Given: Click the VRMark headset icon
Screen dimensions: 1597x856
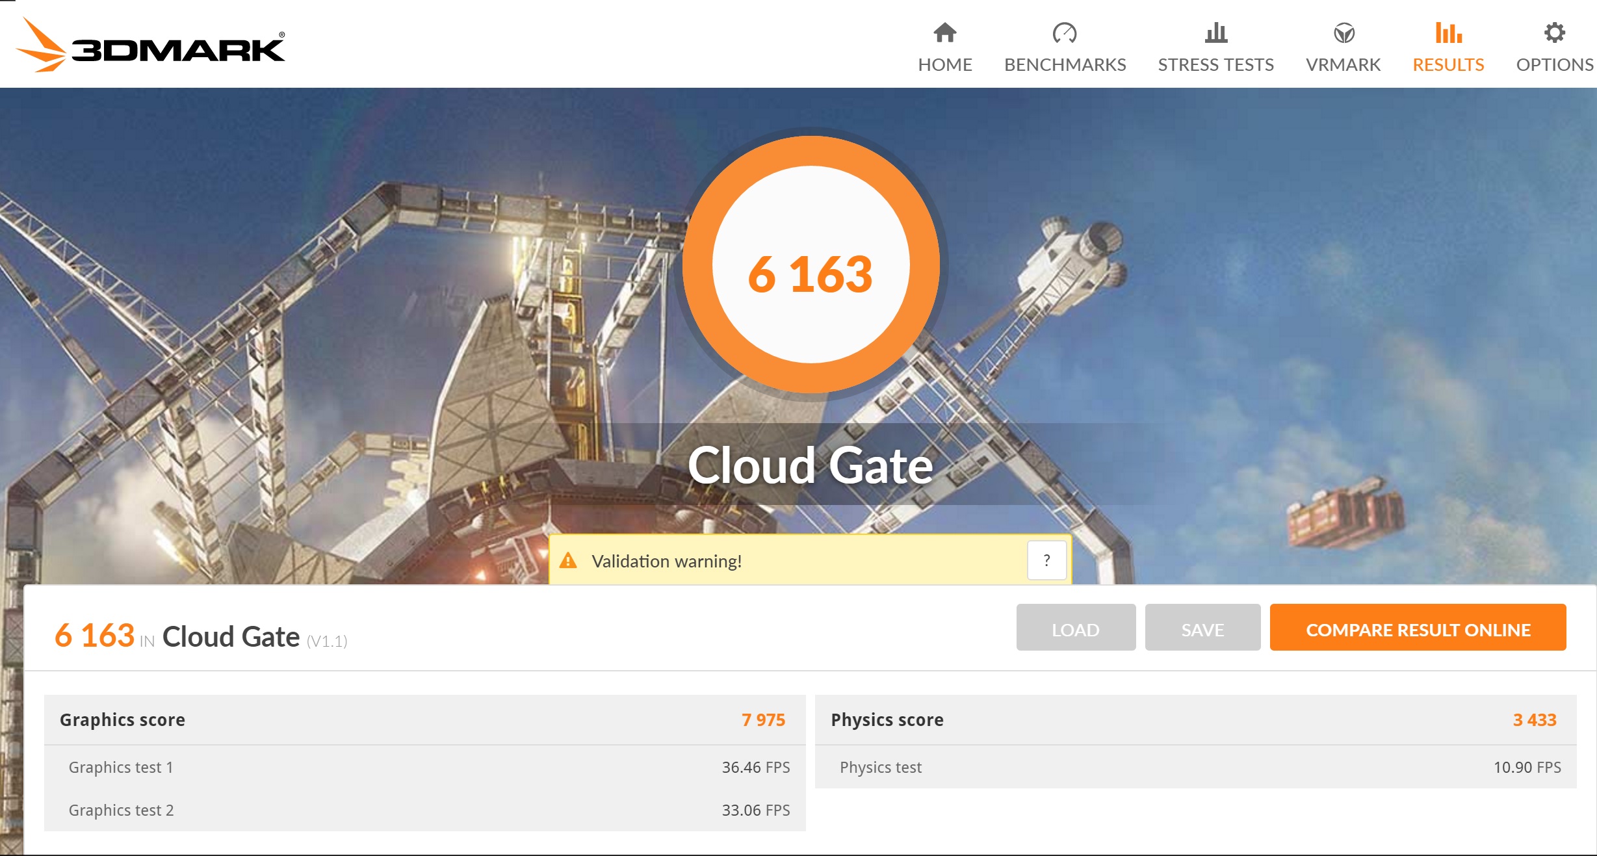Looking at the screenshot, I should coord(1344,32).
